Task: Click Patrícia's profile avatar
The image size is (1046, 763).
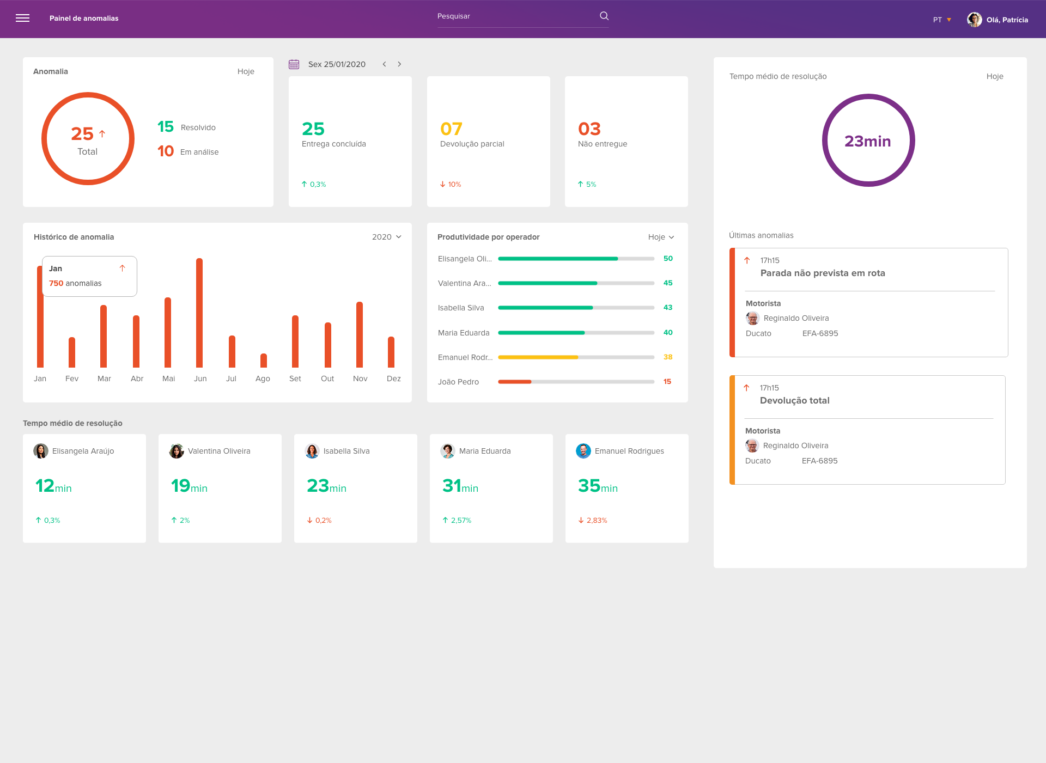Action: 974,20
